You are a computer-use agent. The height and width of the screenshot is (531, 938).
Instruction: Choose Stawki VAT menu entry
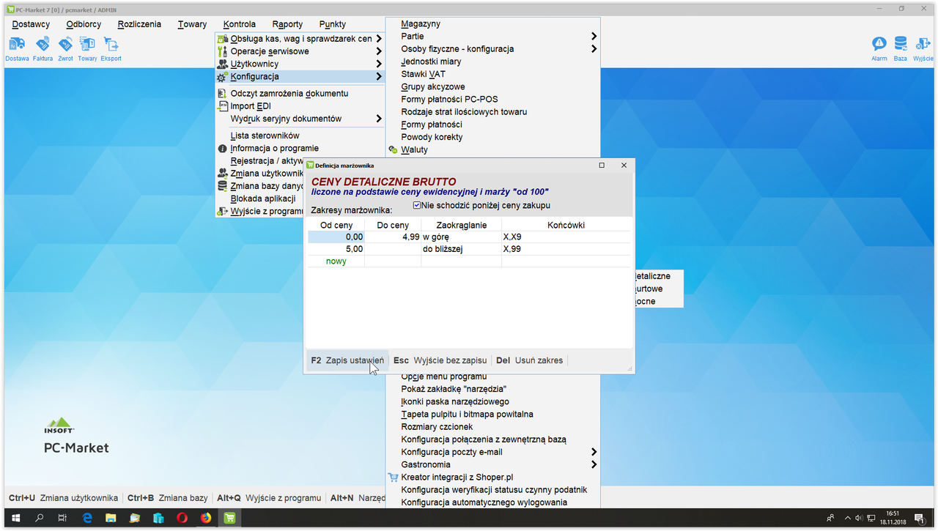492,74
